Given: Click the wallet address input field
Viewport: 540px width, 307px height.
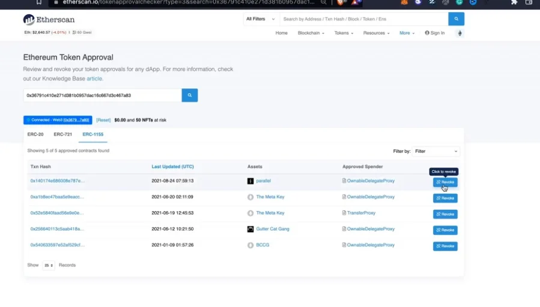Looking at the screenshot, I should (x=103, y=95).
